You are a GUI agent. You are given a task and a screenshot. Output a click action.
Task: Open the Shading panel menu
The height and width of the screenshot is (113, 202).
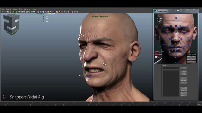[9, 9]
